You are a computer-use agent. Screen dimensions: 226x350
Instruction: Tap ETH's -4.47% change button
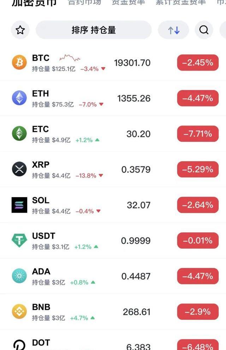pos(198,98)
